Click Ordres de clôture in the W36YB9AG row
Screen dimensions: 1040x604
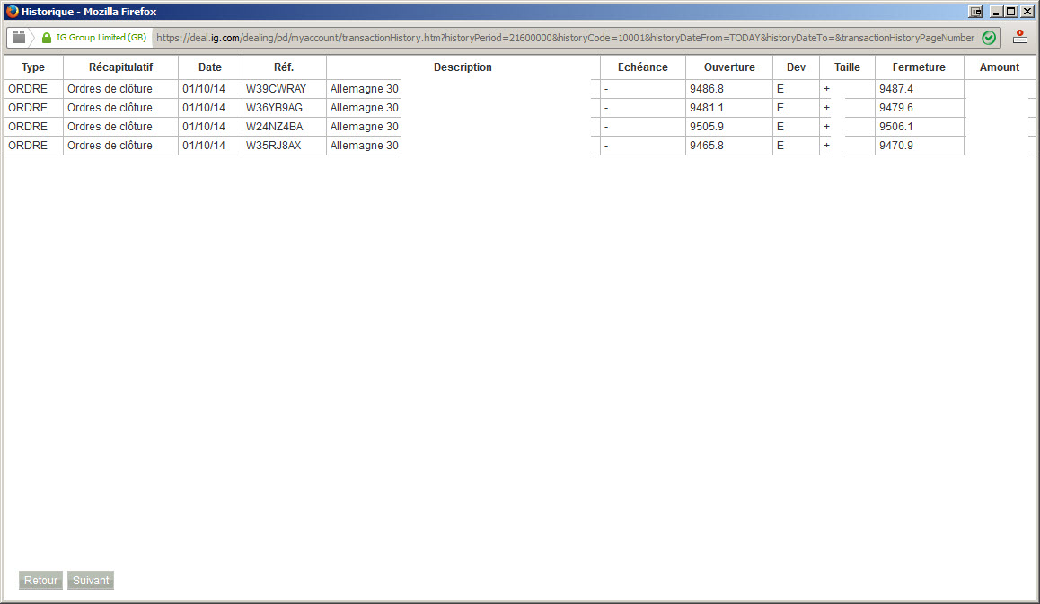[110, 108]
